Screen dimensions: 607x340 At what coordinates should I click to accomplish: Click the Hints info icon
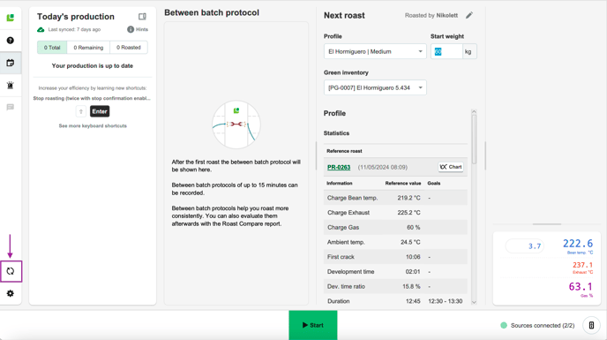click(x=131, y=29)
